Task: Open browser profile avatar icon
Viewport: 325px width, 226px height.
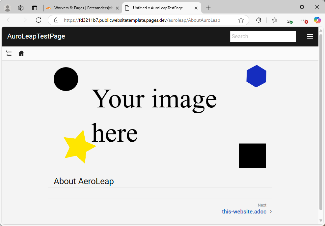Action: [x=7, y=8]
